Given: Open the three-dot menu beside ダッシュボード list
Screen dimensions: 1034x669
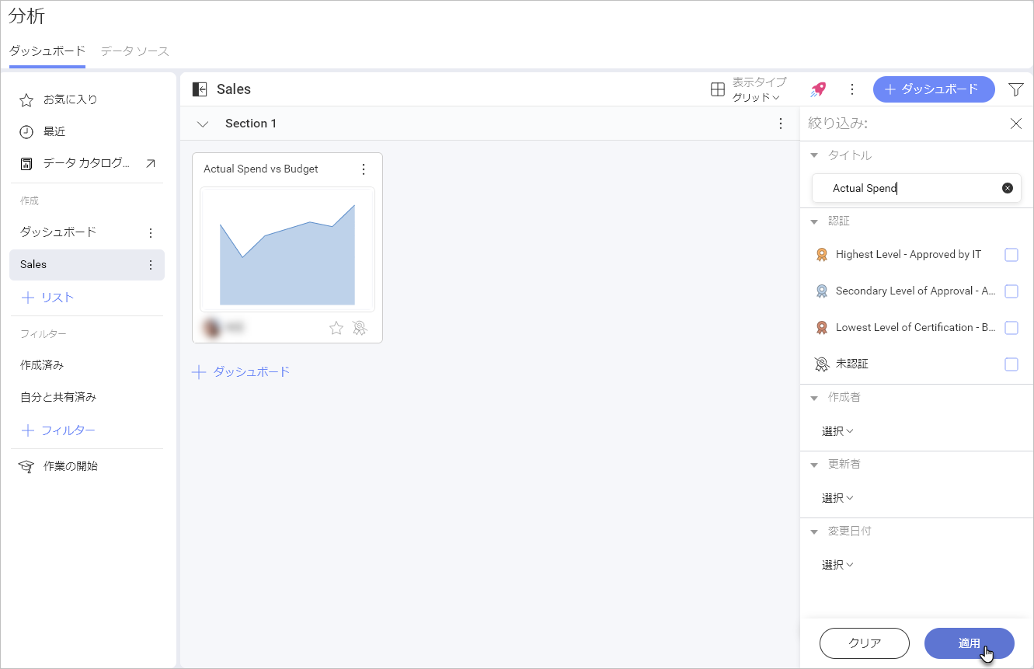Looking at the screenshot, I should (151, 232).
